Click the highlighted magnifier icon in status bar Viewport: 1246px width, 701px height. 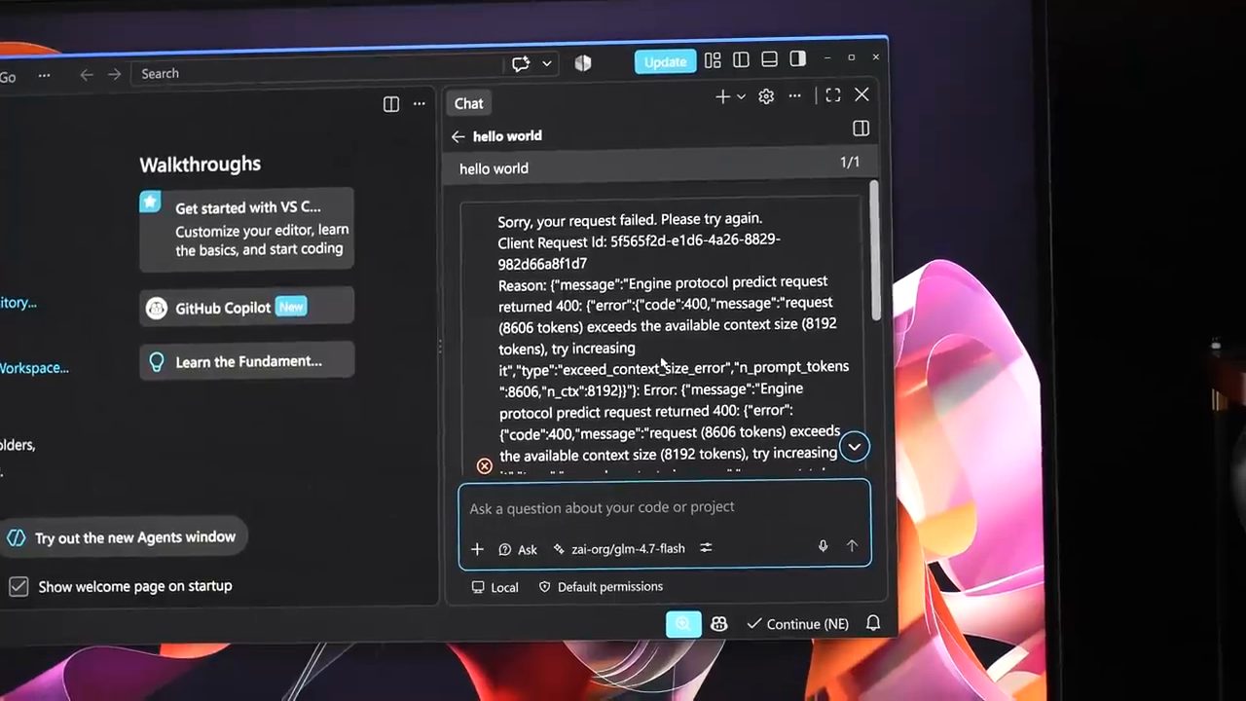(683, 624)
